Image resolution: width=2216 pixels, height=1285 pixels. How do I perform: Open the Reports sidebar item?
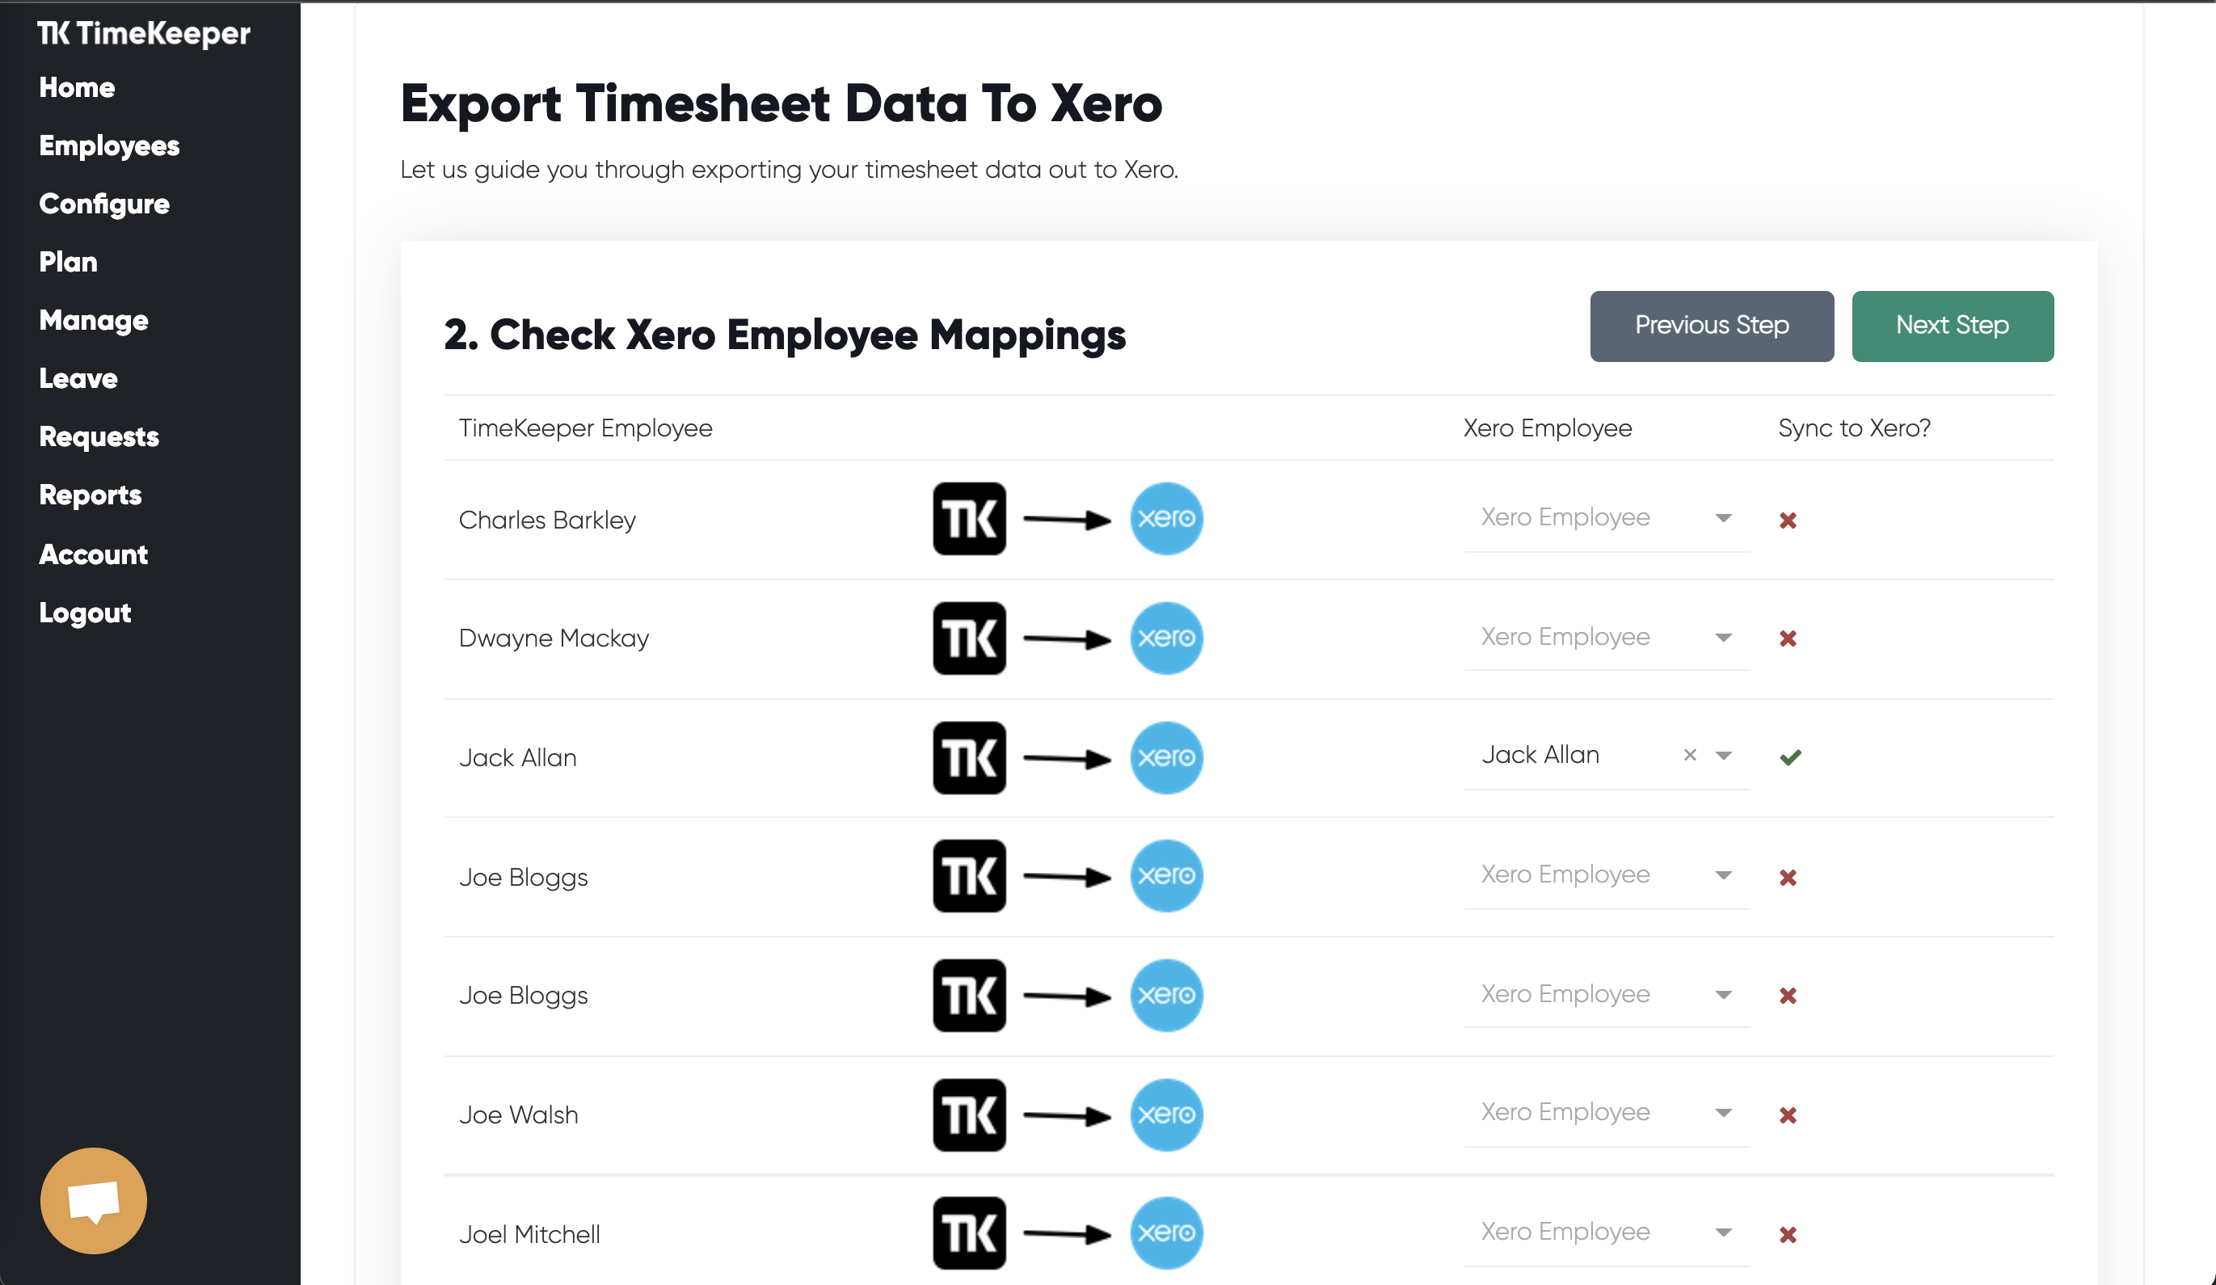pos(91,495)
